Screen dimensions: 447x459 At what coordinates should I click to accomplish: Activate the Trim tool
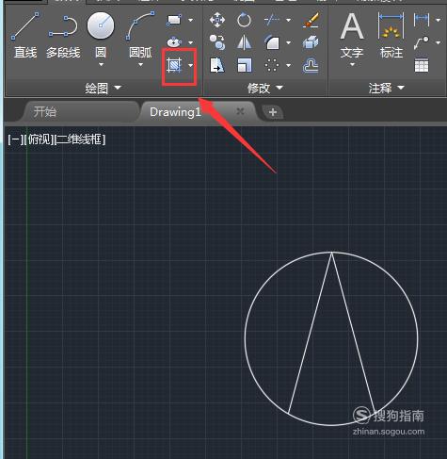tap(272, 20)
